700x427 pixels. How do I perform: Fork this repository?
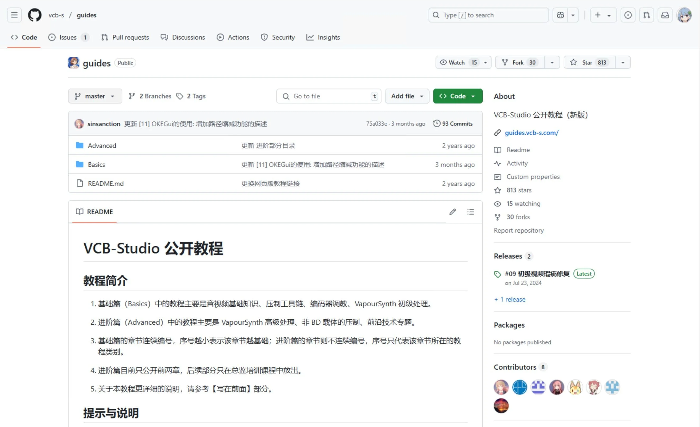coord(520,62)
